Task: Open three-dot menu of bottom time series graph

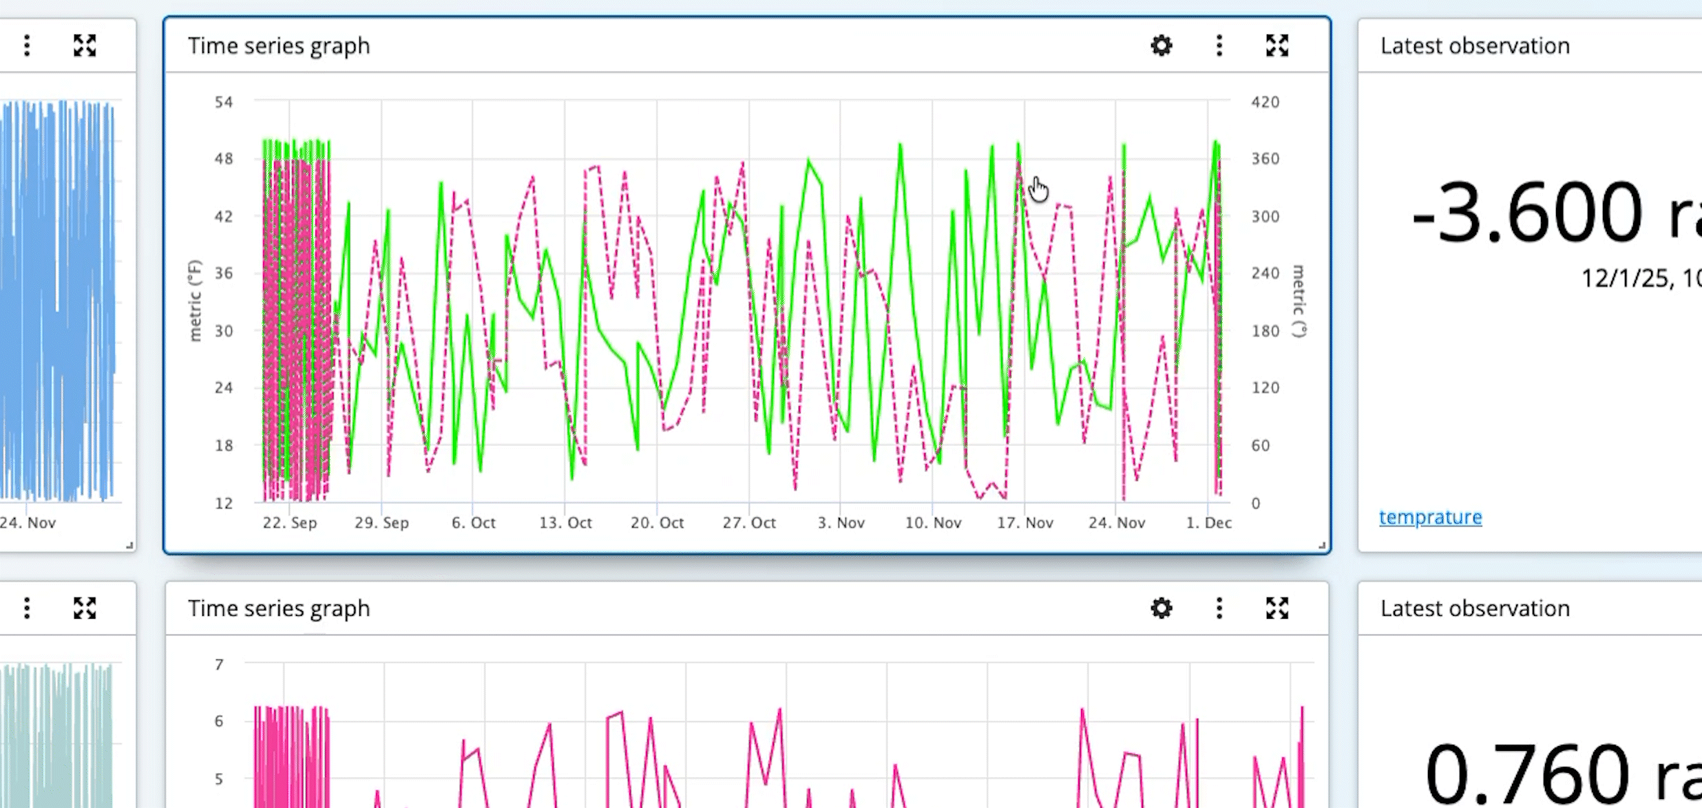Action: coord(1219,608)
